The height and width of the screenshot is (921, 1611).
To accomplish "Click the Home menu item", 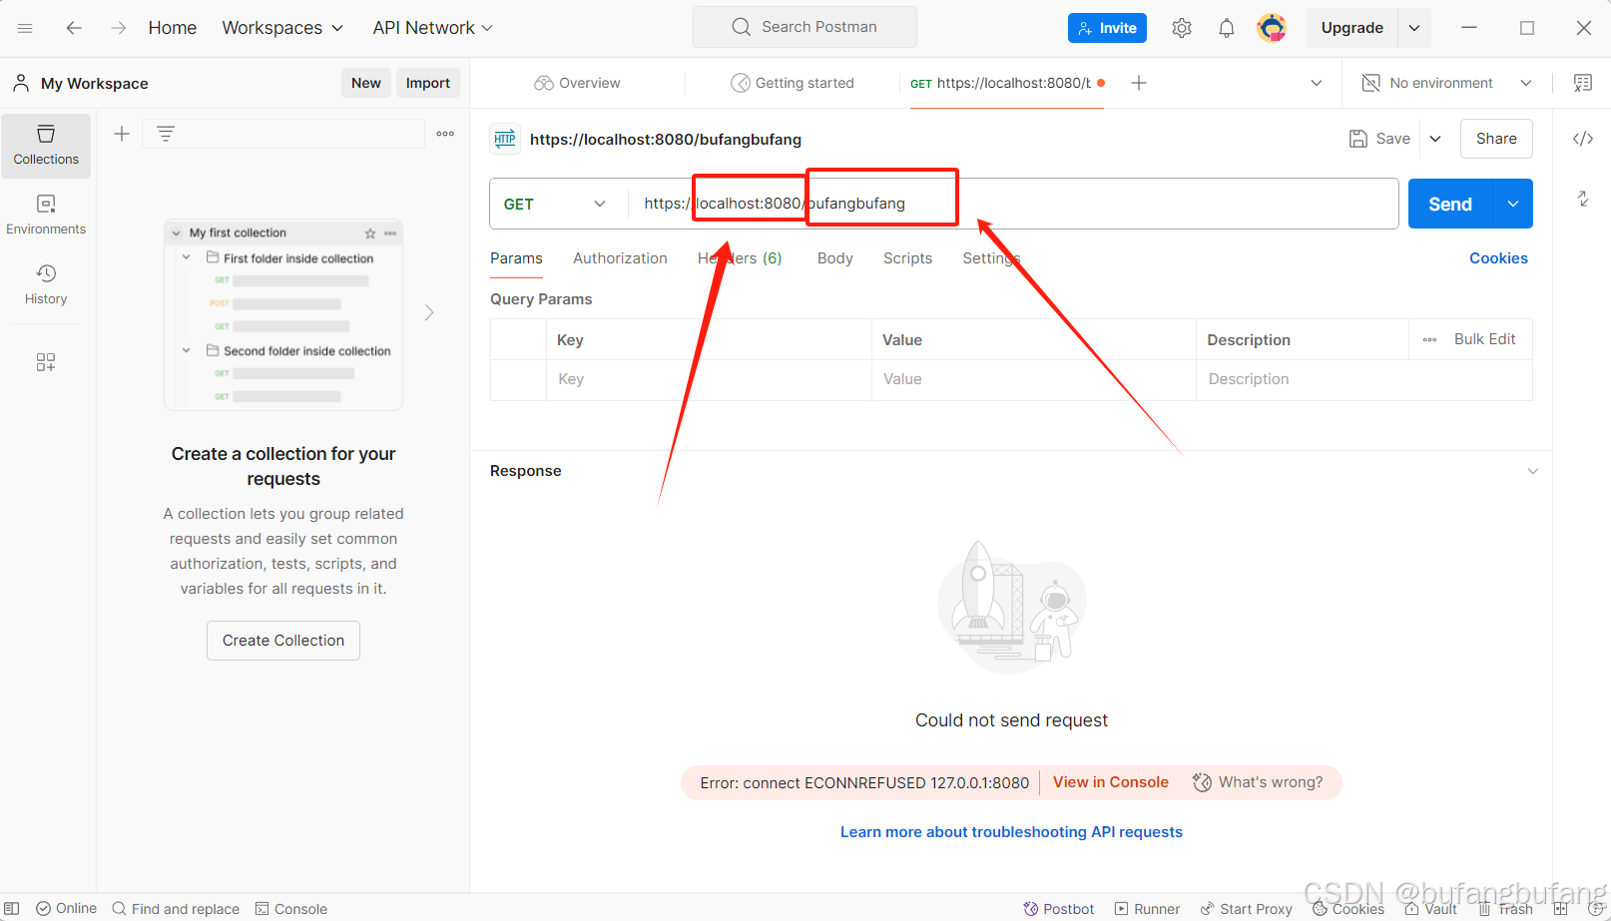I will point(173,28).
